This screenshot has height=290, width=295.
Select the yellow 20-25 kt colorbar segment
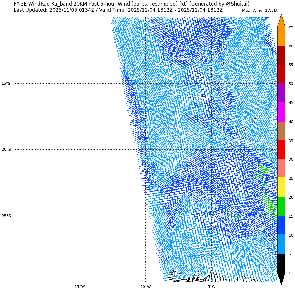point(281,187)
